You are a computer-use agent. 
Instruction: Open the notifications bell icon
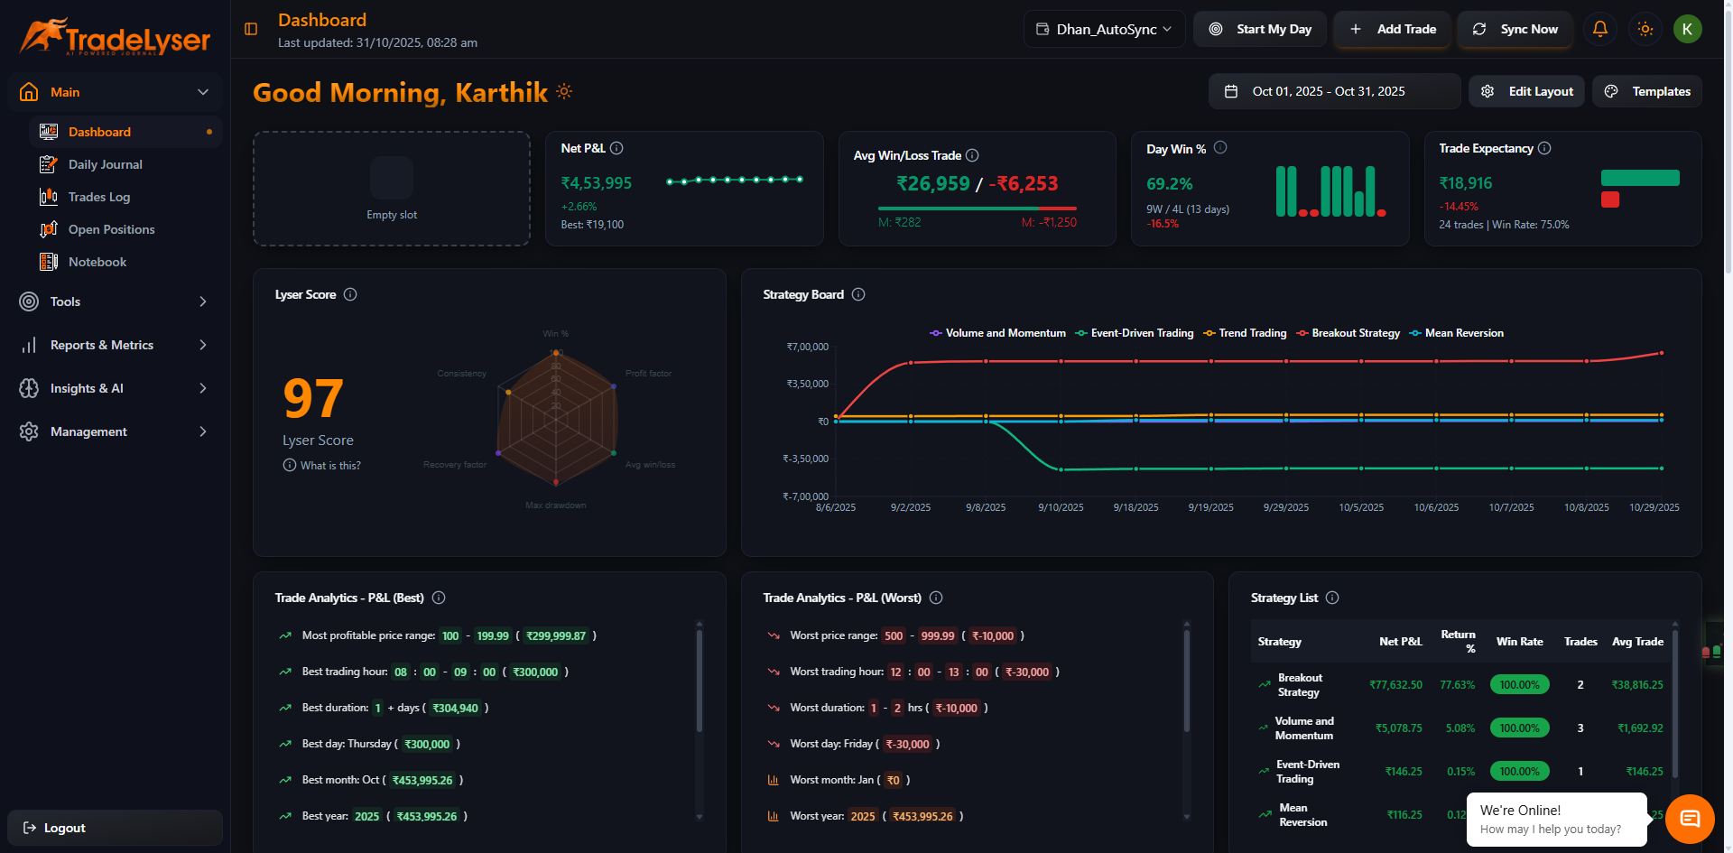click(x=1599, y=29)
